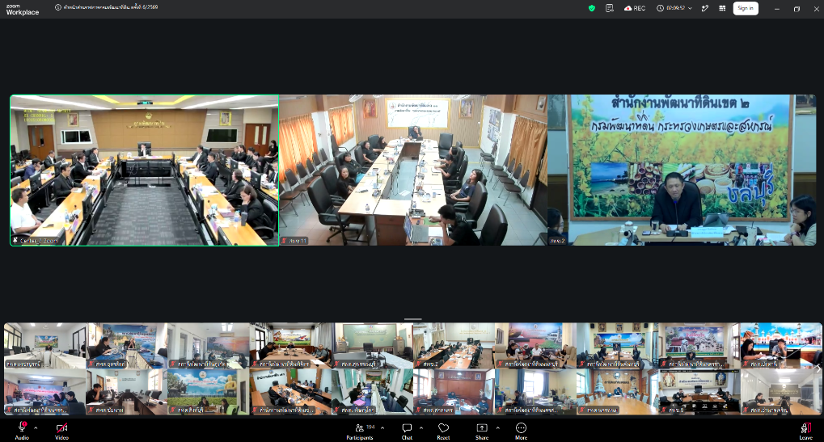The height and width of the screenshot is (442, 824).
Task: Open the AI companion pen sparkle icon
Action: [x=705, y=8]
